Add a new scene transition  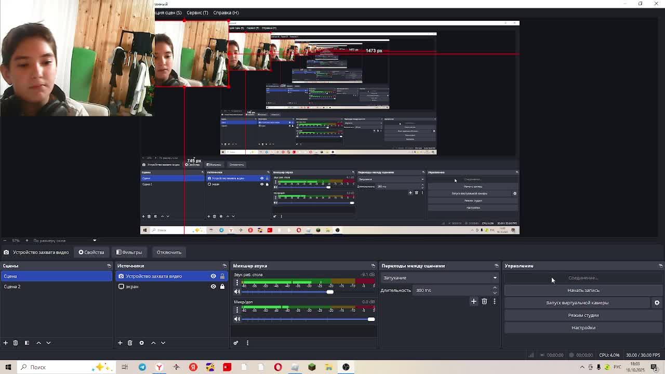pyautogui.click(x=474, y=301)
